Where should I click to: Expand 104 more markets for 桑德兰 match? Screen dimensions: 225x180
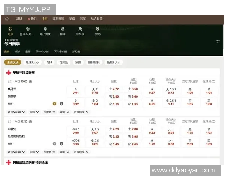pyautogui.click(x=11, y=103)
